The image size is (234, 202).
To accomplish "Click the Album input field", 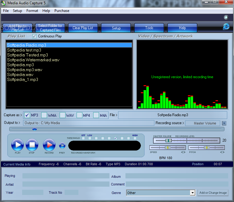I will (x=177, y=176).
